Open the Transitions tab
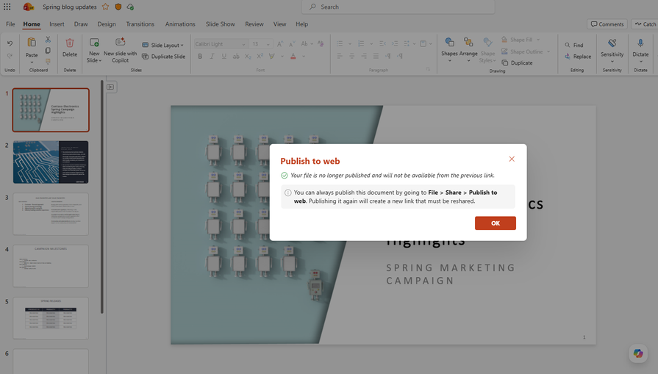The width and height of the screenshot is (658, 374). (140, 24)
